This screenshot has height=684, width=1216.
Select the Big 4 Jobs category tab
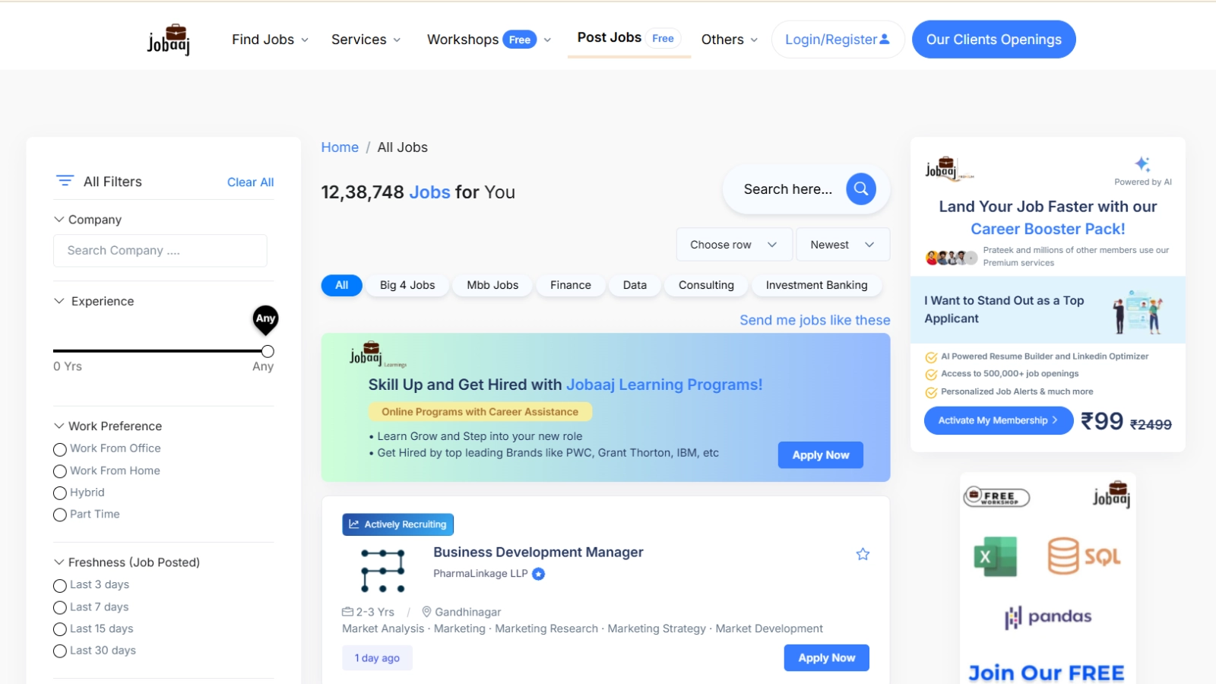[x=407, y=285]
